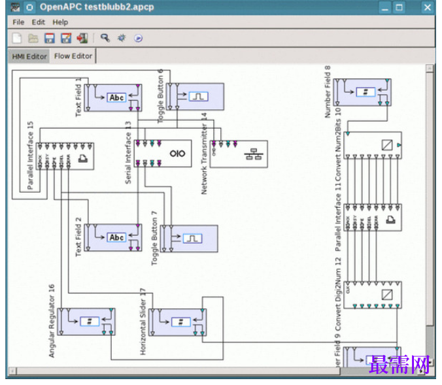Save project using the floppy disk icon
Viewport: 442px width, 385px height.
coord(49,38)
